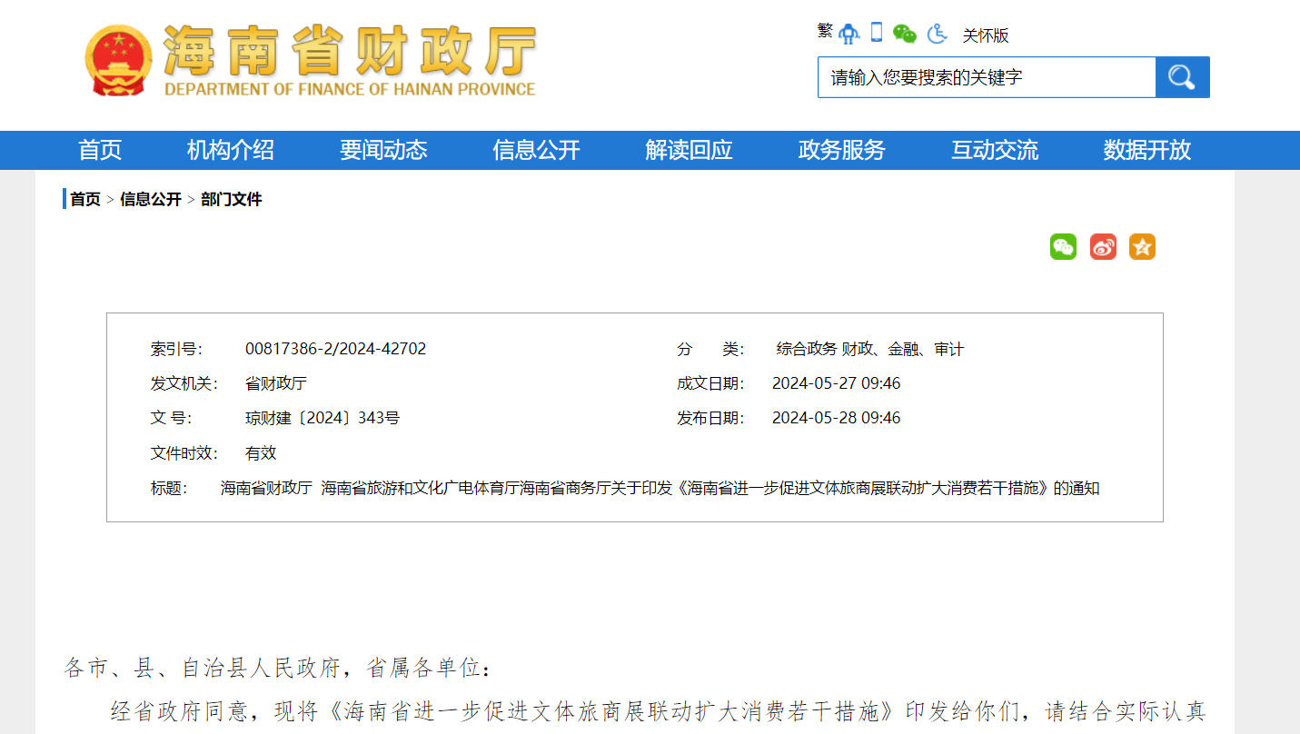
Task: Share to QZone using the star icon
Action: [1142, 246]
